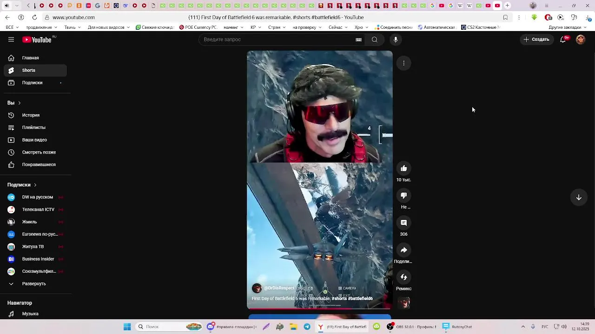The width and height of the screenshot is (595, 334).
Task: Open История in the sidebar
Action: tap(35, 115)
